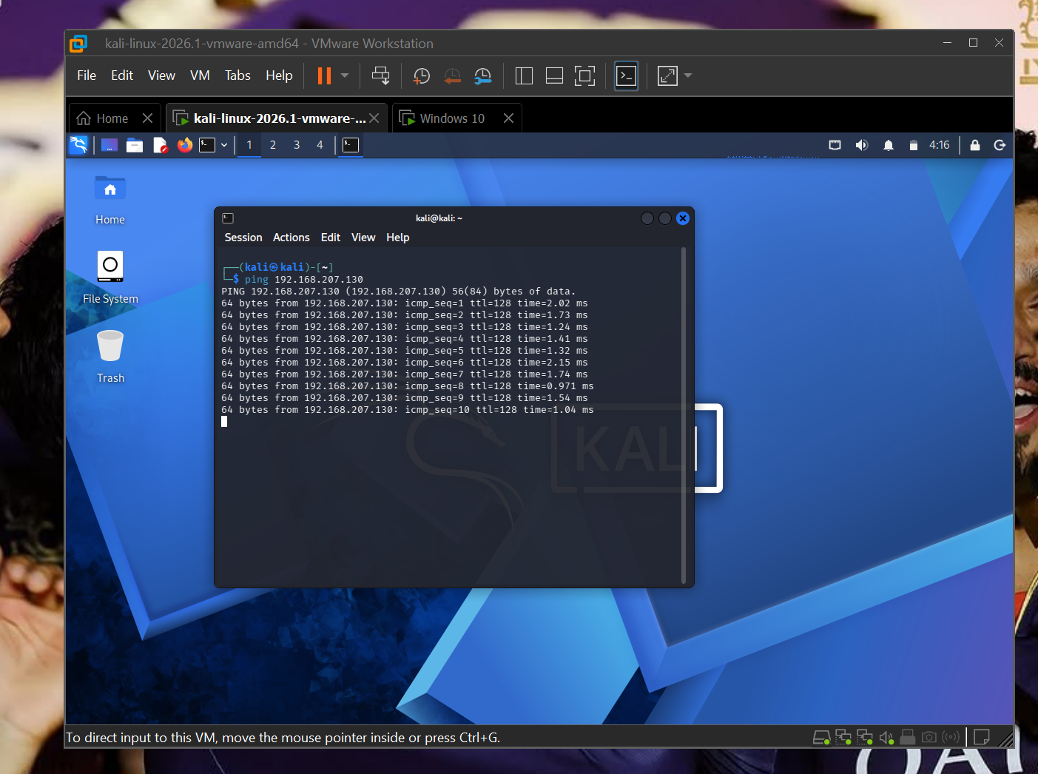1038x774 pixels.
Task: Launch terminal emulator from the panel launcher
Action: 207,145
